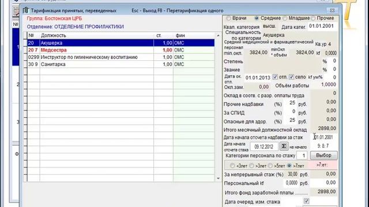The height and width of the screenshot is (207, 369).
Task: Select the Врачи radio button
Action: click(228, 18)
